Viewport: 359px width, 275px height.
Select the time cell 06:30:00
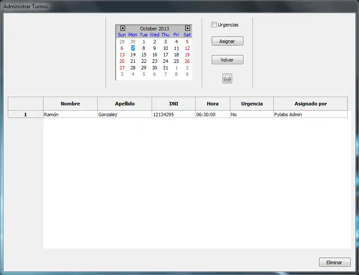tap(213, 115)
